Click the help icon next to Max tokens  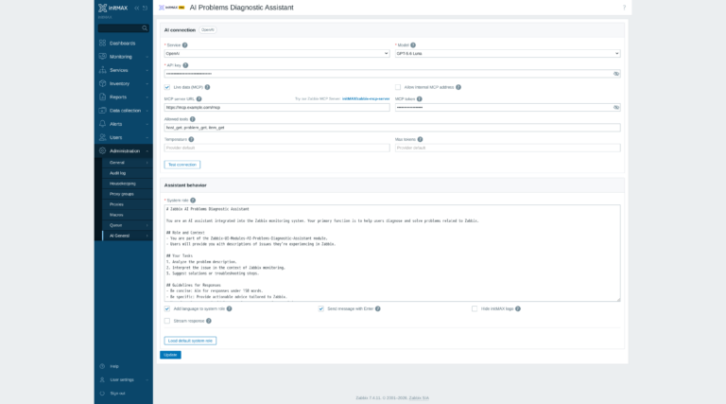tap(420, 139)
